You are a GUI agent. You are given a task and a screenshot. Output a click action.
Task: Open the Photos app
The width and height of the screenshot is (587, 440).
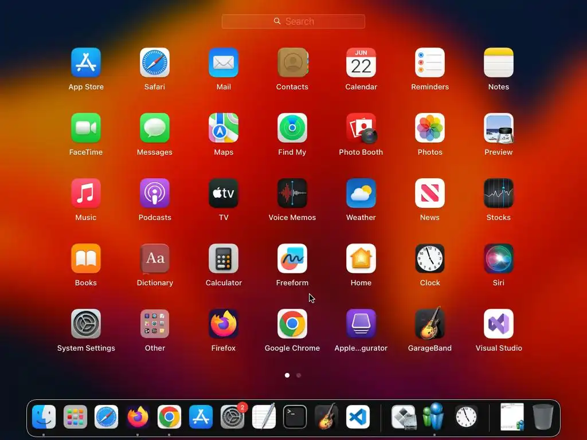[x=430, y=128]
